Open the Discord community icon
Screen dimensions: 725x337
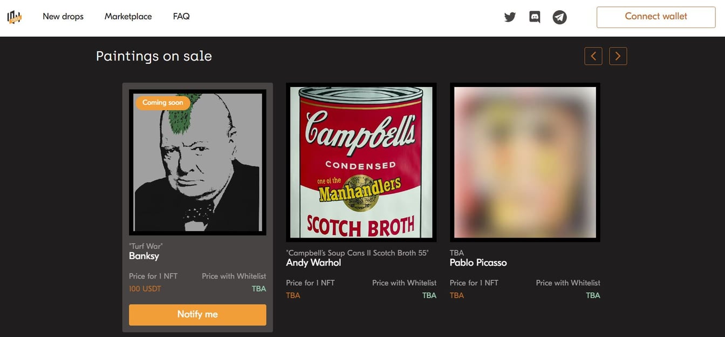pos(535,17)
